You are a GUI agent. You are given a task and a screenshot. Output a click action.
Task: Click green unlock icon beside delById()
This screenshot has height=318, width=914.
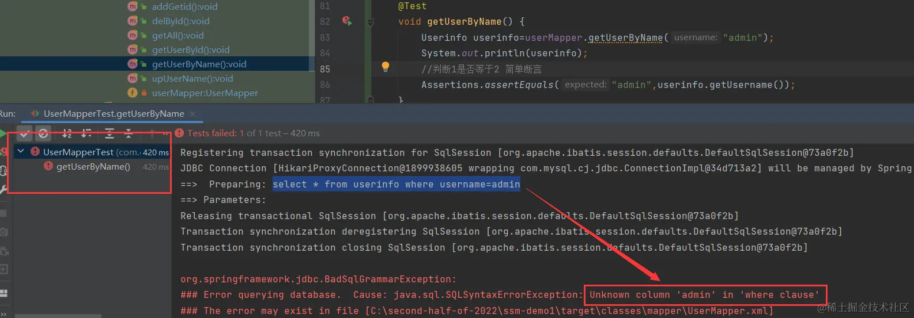144,21
